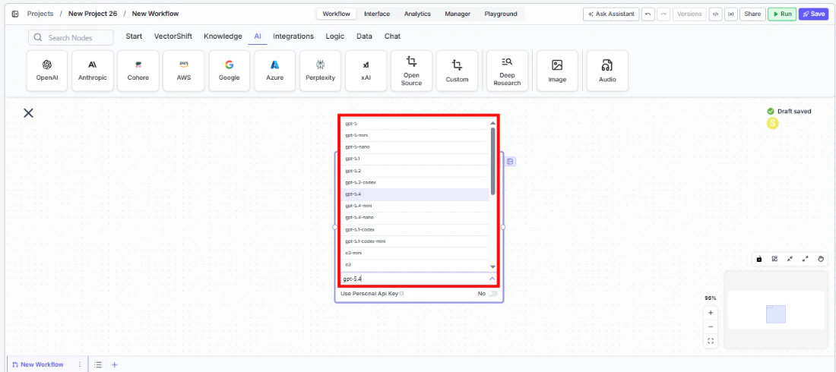Add an Audio node
Viewport: 836px width, 372px height.
(x=607, y=71)
